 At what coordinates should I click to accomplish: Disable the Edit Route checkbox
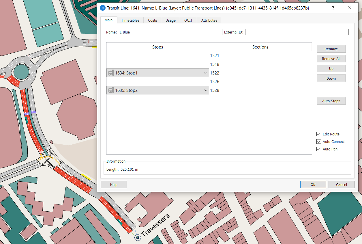tap(319, 134)
